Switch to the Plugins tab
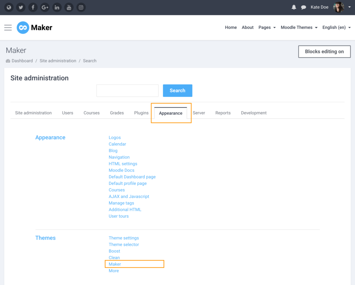The height and width of the screenshot is (285, 355). pyautogui.click(x=141, y=113)
